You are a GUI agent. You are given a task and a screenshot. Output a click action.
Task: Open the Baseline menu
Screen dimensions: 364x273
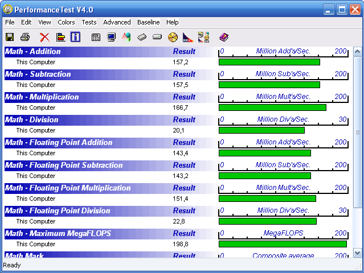click(x=149, y=22)
